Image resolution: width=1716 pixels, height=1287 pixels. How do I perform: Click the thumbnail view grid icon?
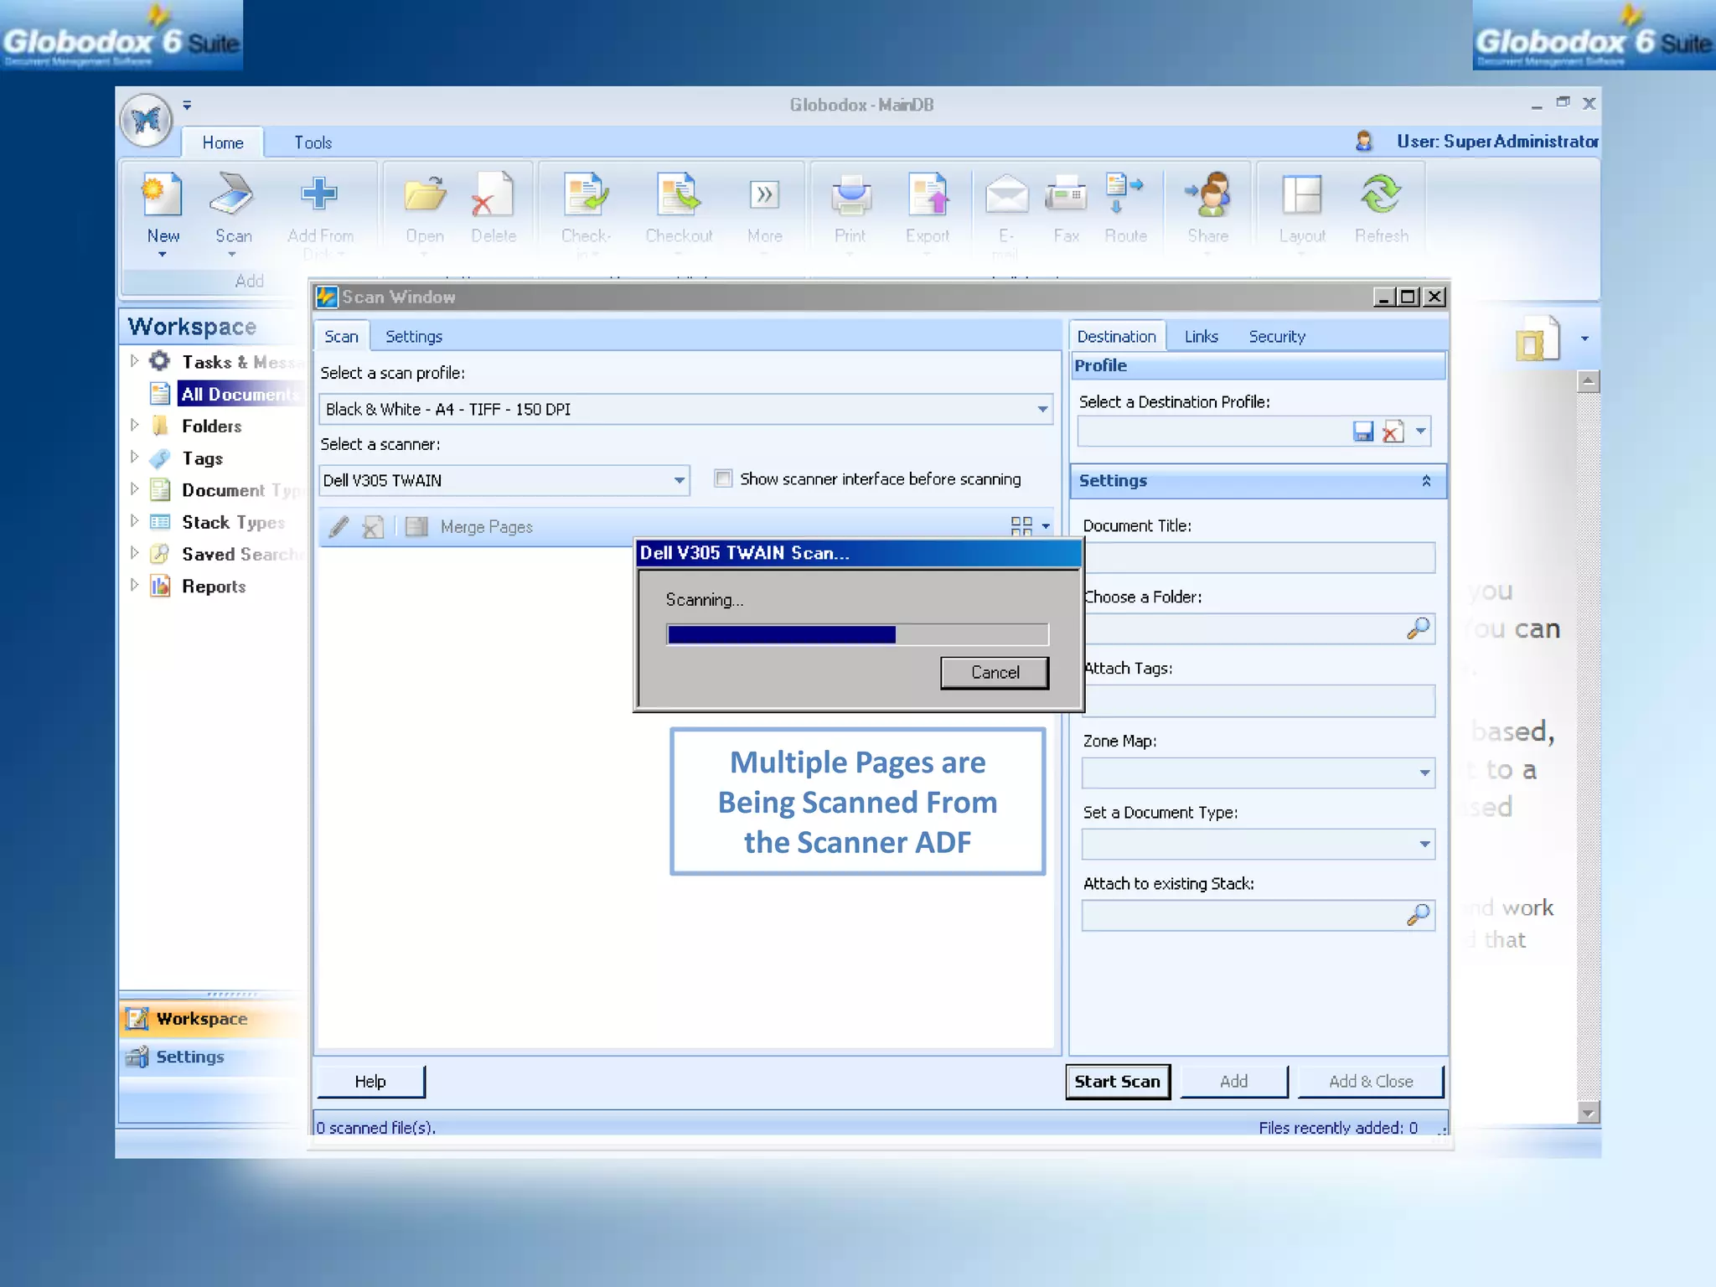click(1021, 526)
